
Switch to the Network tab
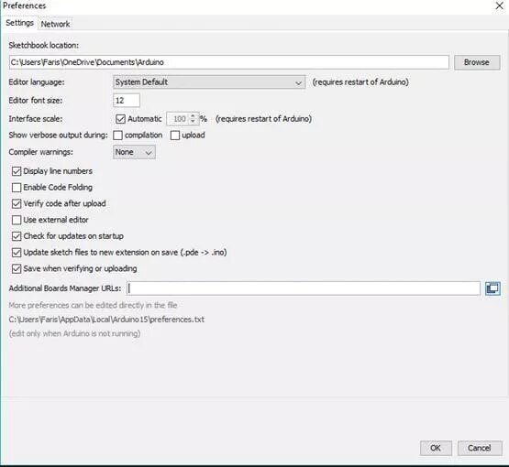click(55, 24)
